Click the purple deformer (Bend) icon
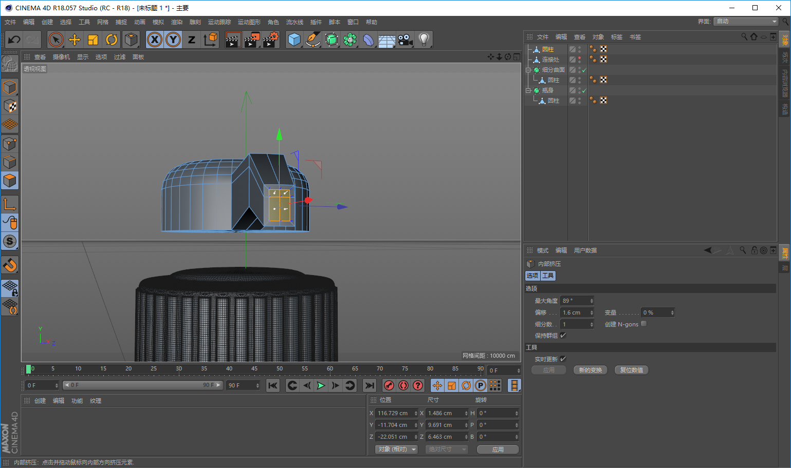The height and width of the screenshot is (468, 791). [369, 40]
